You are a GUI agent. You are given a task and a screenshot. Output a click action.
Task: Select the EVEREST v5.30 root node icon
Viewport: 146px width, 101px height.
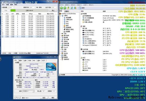point(60,14)
